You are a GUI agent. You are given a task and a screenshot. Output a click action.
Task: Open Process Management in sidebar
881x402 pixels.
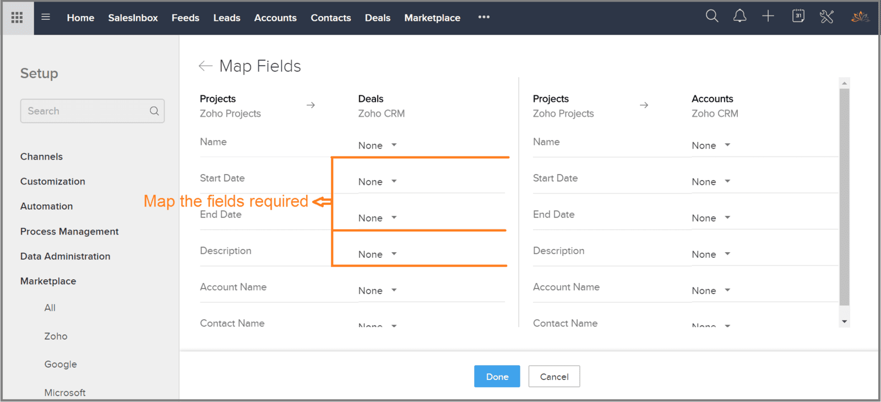69,231
